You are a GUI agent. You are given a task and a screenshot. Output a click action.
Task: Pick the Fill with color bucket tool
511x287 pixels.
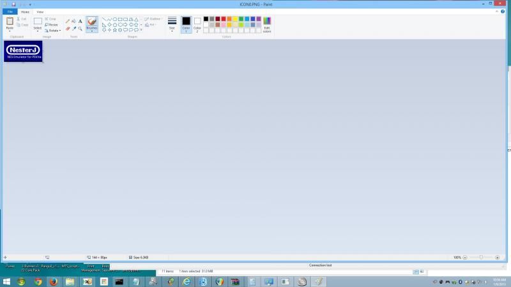click(x=73, y=21)
